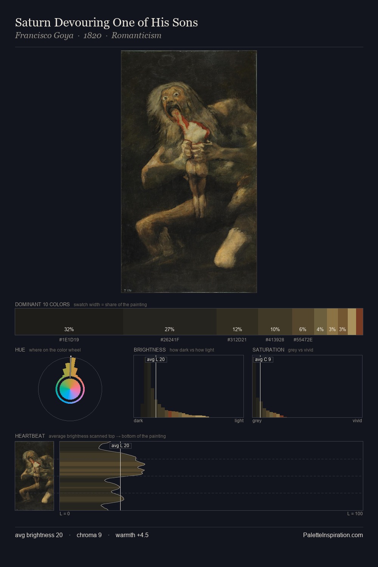
Task: Click the rainbow color wheel in hue chart
Action: [70, 389]
